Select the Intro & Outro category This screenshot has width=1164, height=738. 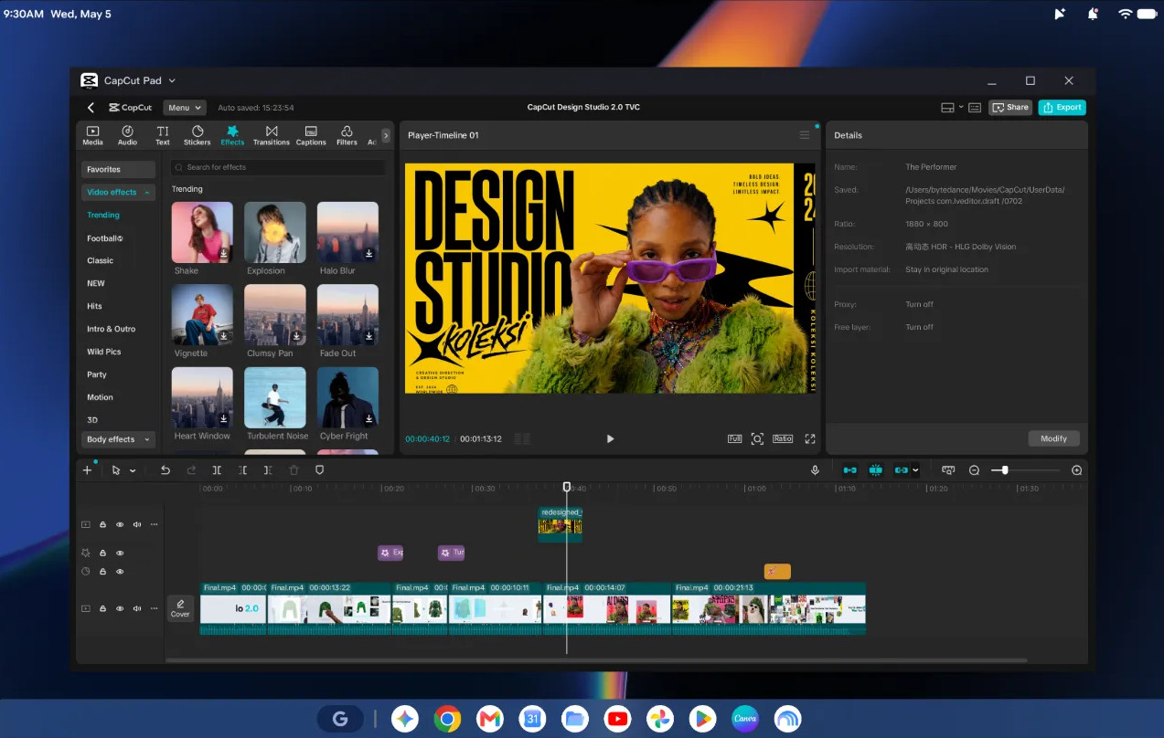point(112,329)
